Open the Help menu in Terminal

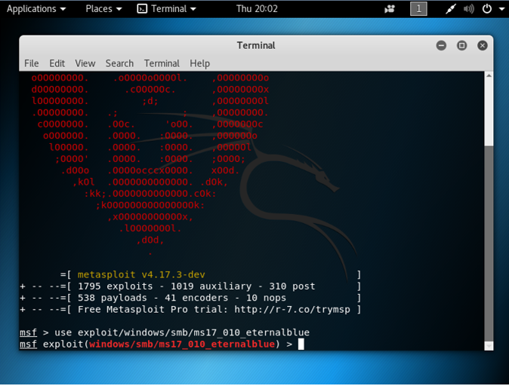199,63
